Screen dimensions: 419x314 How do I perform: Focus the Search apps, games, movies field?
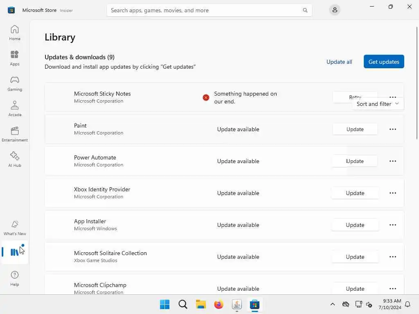(x=209, y=10)
